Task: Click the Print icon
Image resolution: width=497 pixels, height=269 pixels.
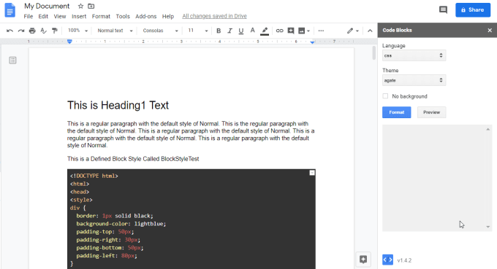Action: pyautogui.click(x=32, y=31)
